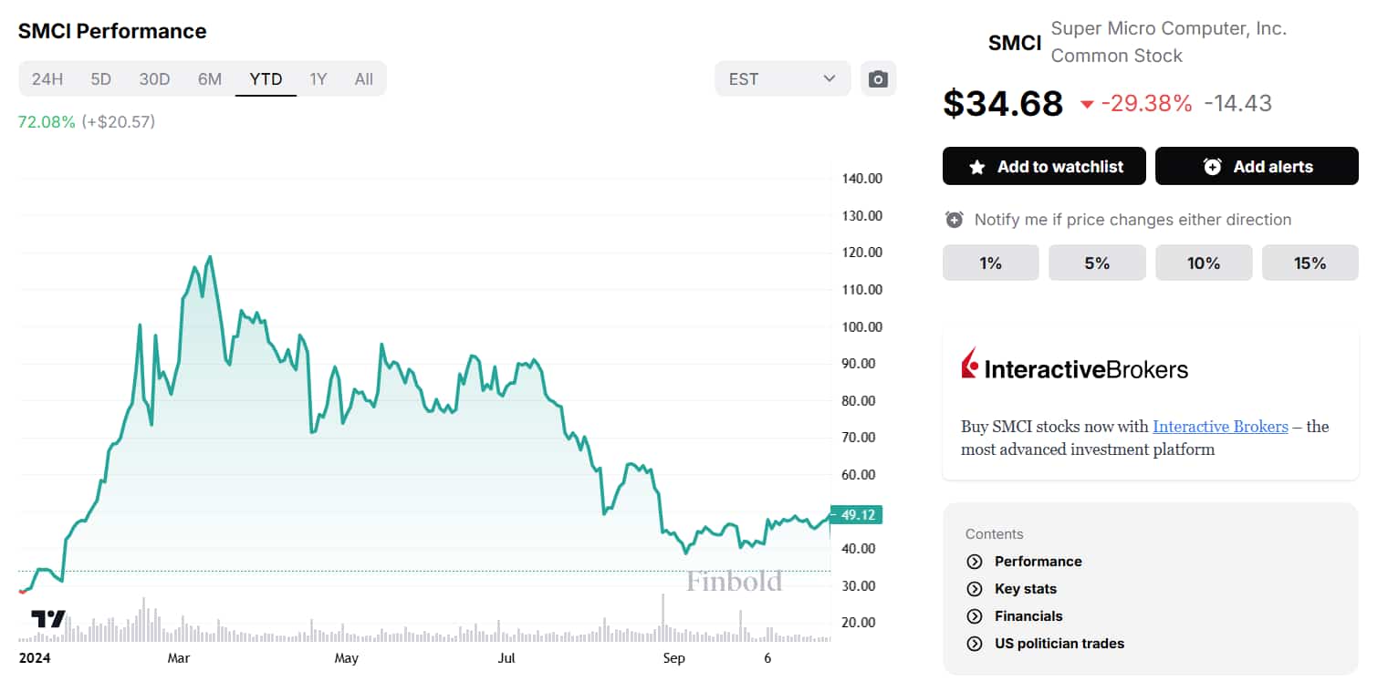Open the Interactive Brokers hyperlink
Screen dimensions: 1388x692
pos(1220,427)
